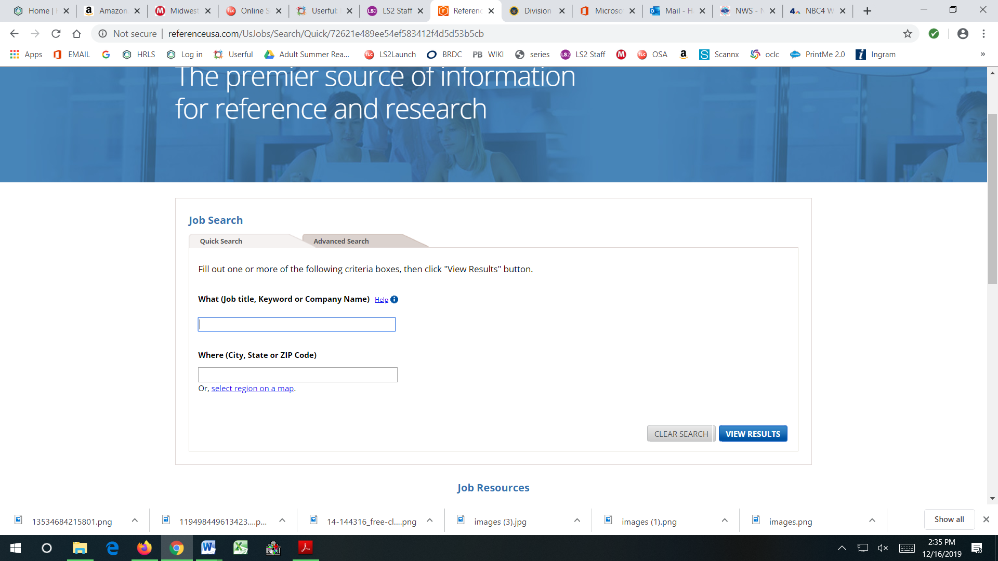Click the Help info icon
Image resolution: width=998 pixels, height=561 pixels.
pos(394,300)
